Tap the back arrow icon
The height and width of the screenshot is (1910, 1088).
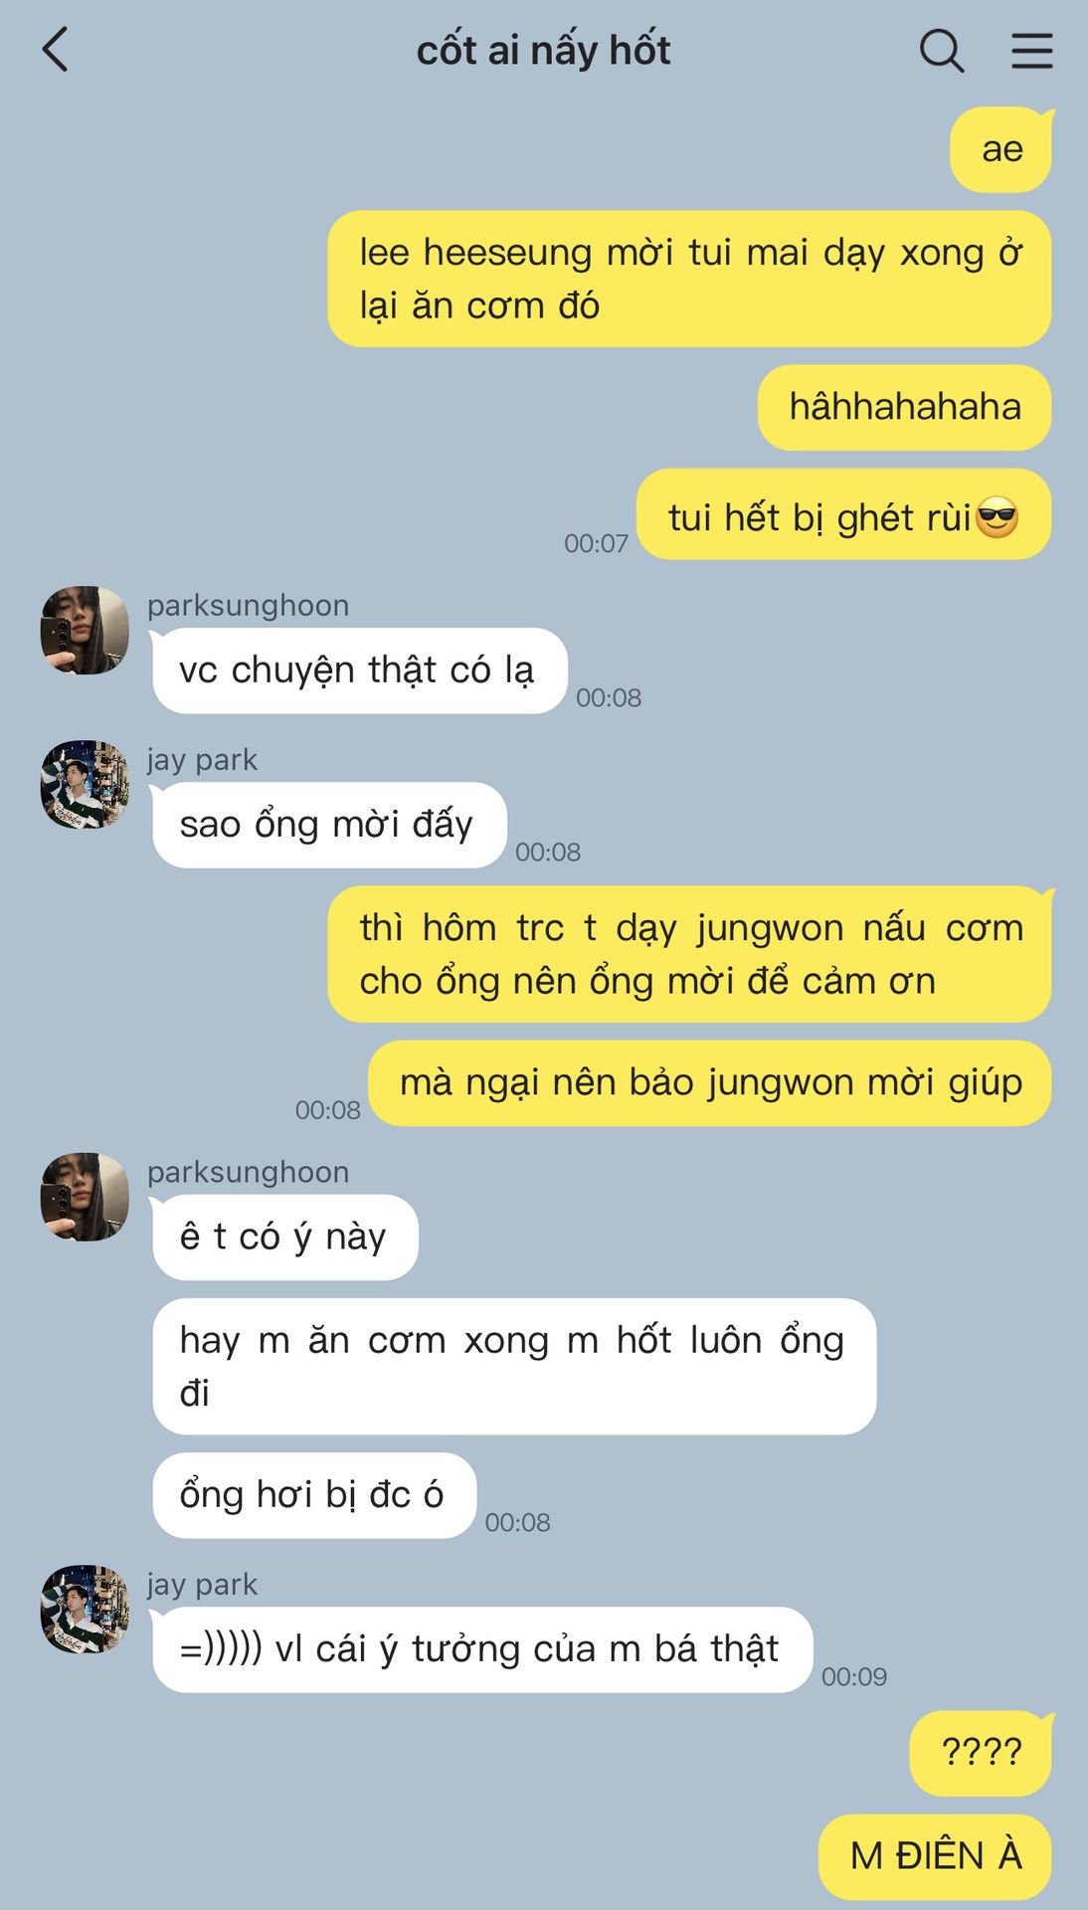click(x=56, y=50)
